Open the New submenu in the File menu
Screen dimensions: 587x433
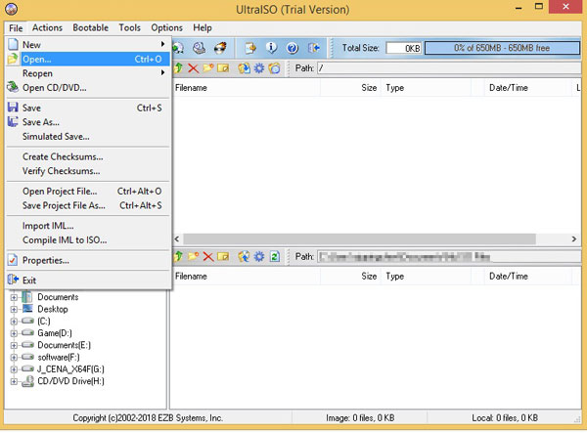[88, 45]
